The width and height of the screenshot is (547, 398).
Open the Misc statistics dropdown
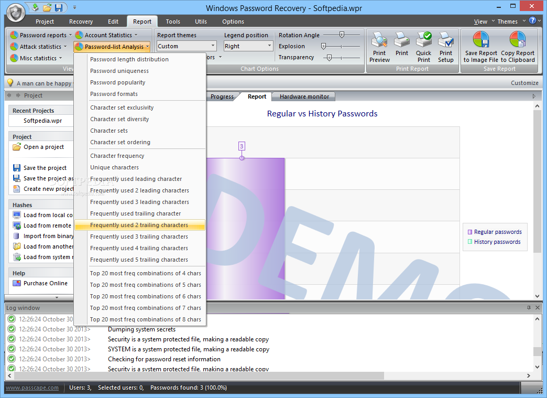36,58
